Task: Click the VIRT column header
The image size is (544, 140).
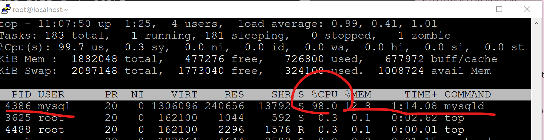Action: point(184,95)
